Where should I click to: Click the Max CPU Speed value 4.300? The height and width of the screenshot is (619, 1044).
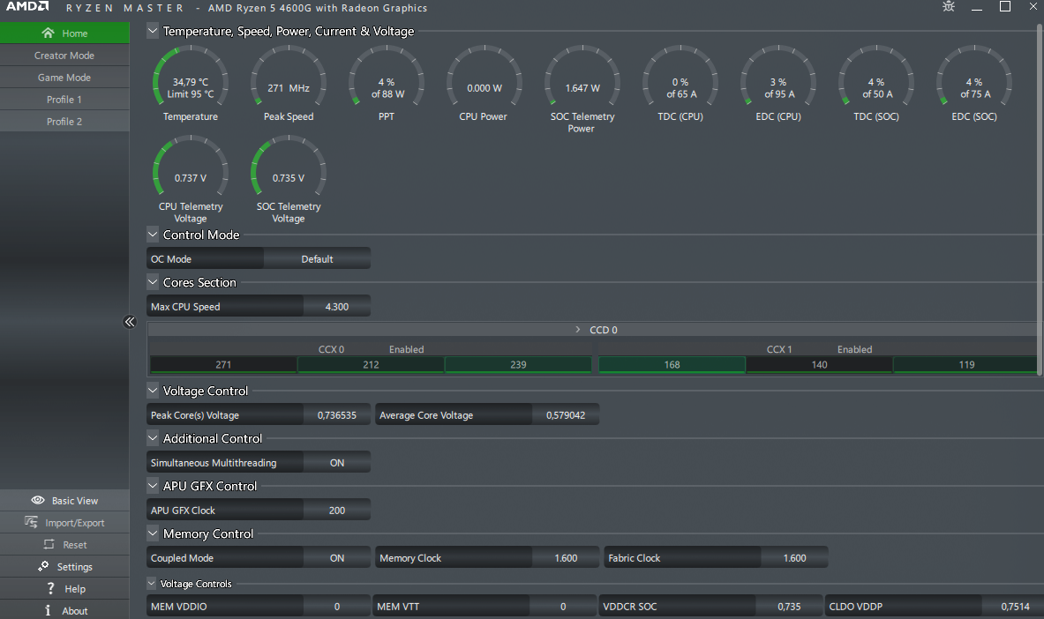pyautogui.click(x=337, y=307)
